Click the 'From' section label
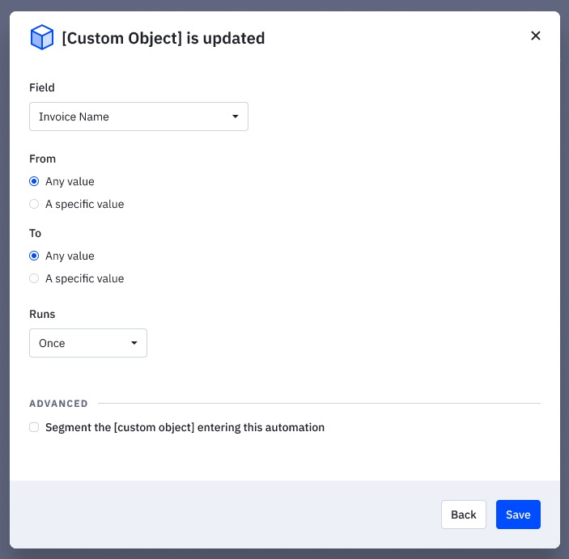 click(x=42, y=159)
